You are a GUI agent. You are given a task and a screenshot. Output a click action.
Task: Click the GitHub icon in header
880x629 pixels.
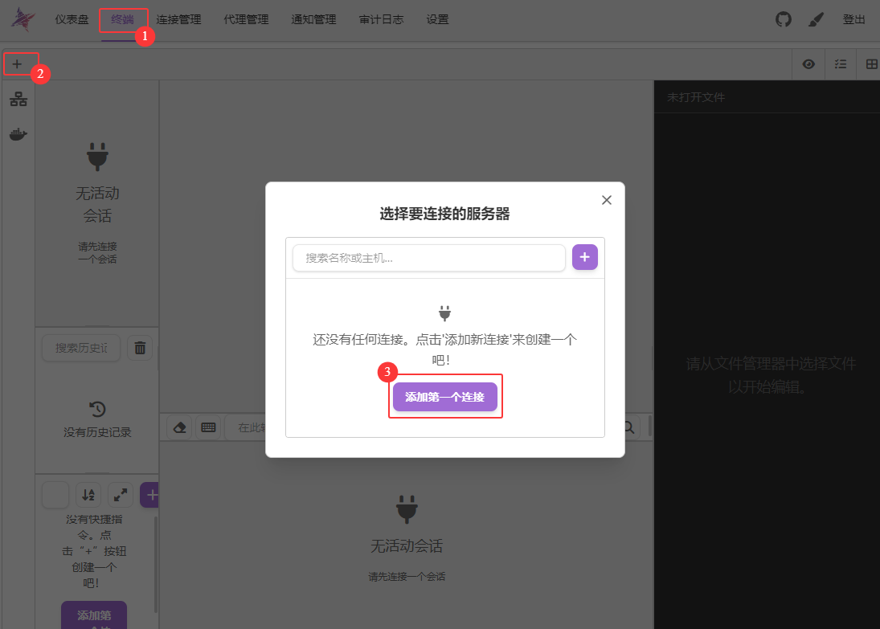point(784,19)
